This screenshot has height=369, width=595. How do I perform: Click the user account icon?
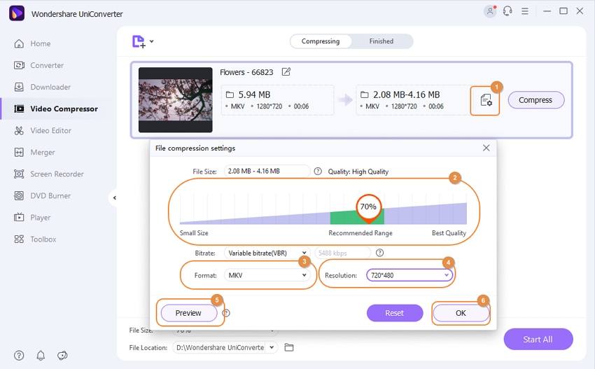click(490, 11)
